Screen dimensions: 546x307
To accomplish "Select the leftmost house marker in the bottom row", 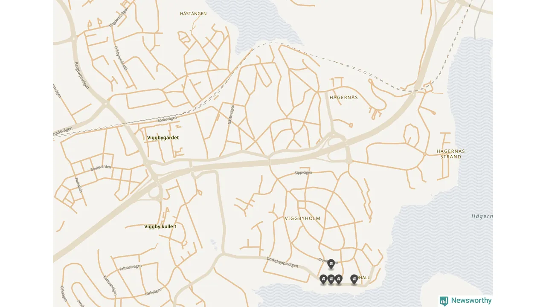I will (x=323, y=280).
